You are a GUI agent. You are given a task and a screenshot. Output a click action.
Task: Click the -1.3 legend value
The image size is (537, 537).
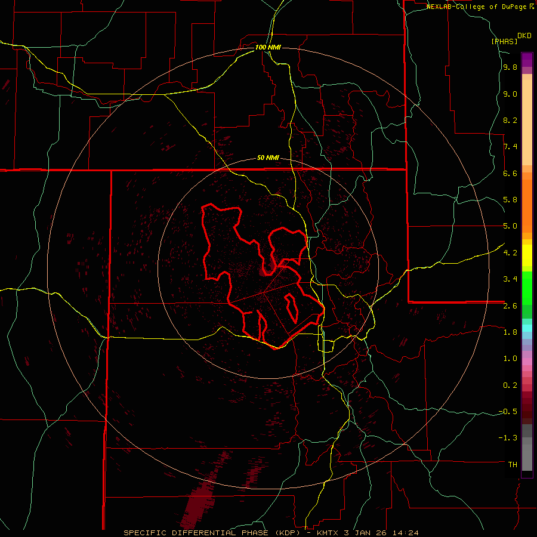tap(508, 438)
